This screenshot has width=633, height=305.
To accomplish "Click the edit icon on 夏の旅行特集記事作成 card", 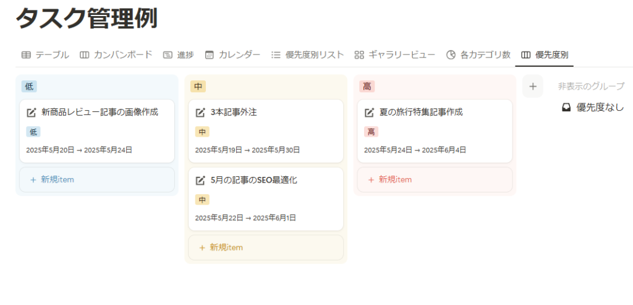I will (369, 113).
